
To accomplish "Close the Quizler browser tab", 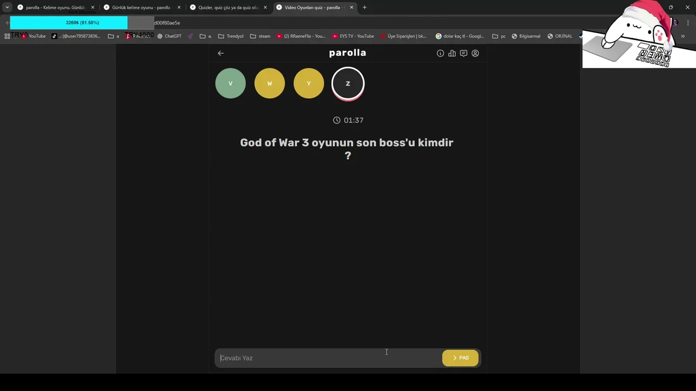I will (x=265, y=8).
